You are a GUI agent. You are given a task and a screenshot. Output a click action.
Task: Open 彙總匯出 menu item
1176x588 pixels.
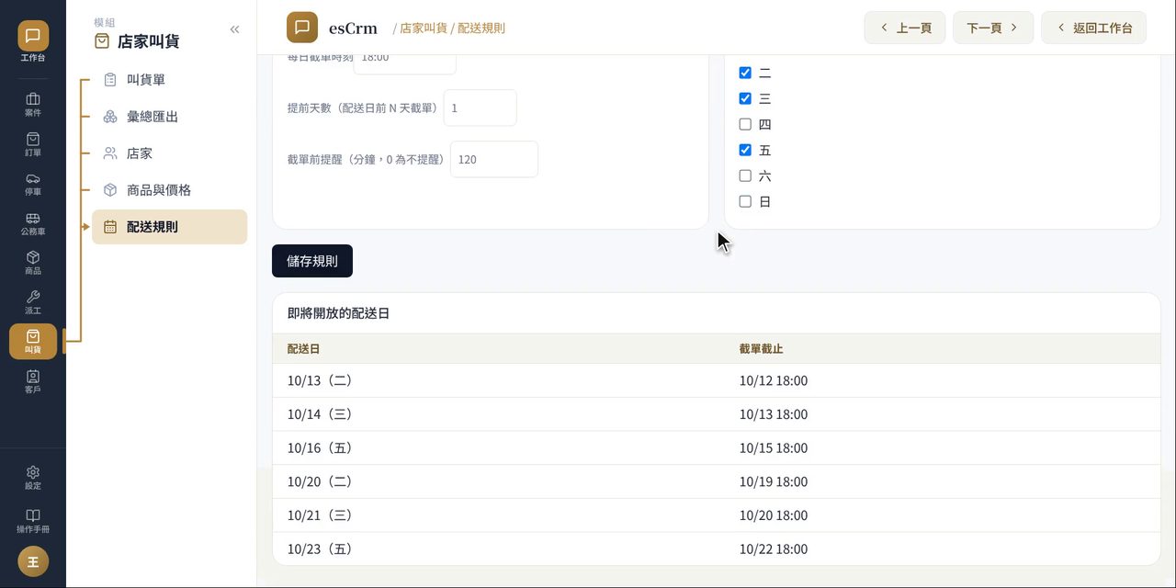click(169, 117)
